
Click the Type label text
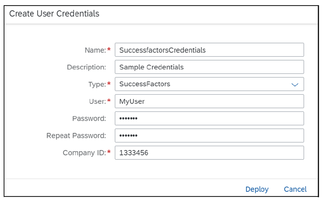tap(97, 84)
